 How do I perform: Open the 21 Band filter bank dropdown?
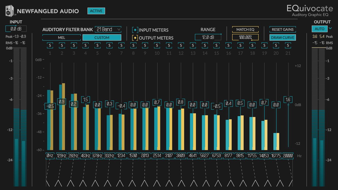(x=108, y=29)
